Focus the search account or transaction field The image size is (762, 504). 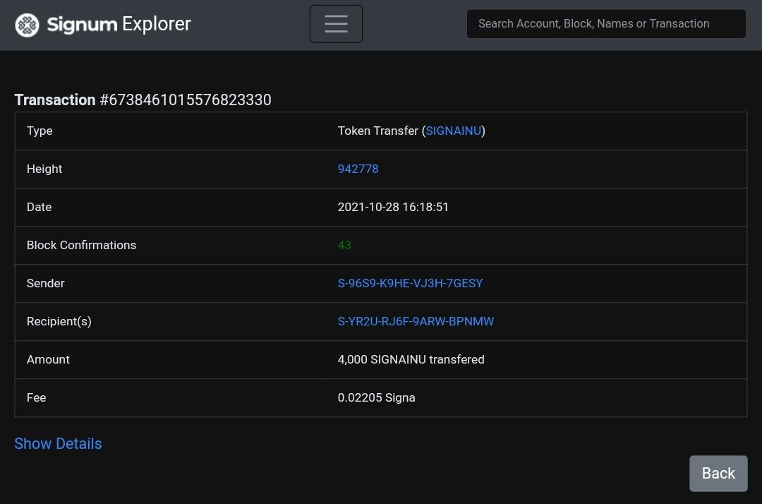pyautogui.click(x=606, y=24)
